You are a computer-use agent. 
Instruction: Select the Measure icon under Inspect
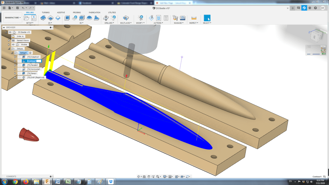(x=194, y=18)
